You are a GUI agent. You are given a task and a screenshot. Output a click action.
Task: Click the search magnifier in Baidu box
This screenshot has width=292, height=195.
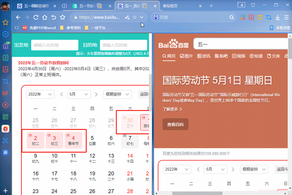(231, 18)
